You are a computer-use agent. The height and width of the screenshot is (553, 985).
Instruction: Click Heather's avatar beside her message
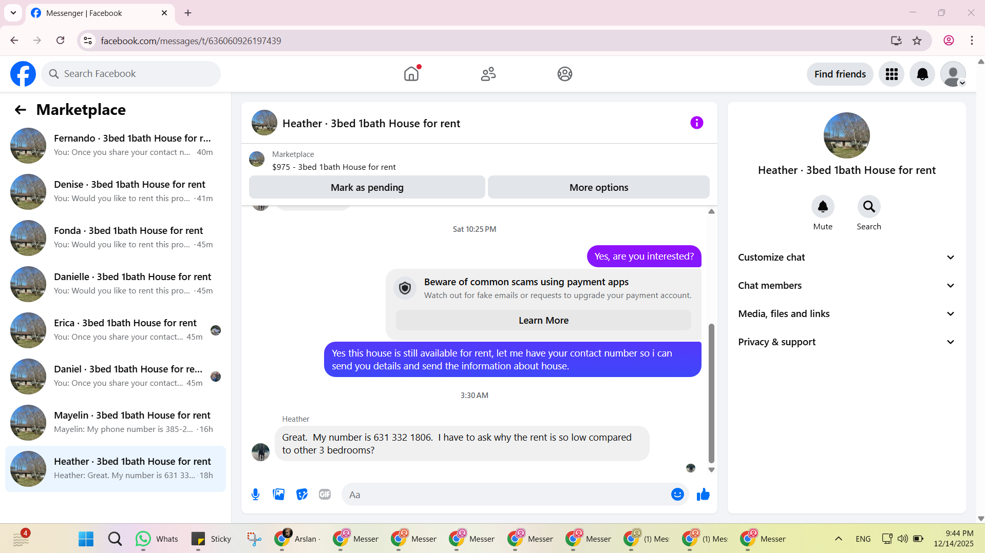pos(260,452)
